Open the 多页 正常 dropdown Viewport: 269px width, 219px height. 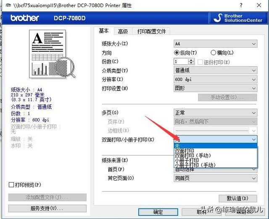(216, 113)
